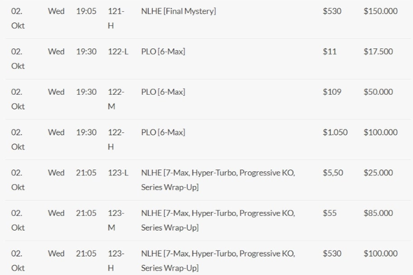Select the $55 buy-in cell

(329, 213)
